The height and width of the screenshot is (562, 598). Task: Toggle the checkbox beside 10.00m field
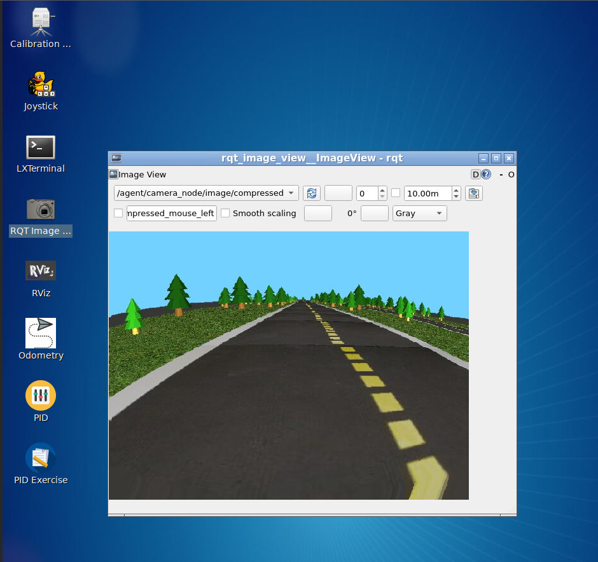(396, 193)
